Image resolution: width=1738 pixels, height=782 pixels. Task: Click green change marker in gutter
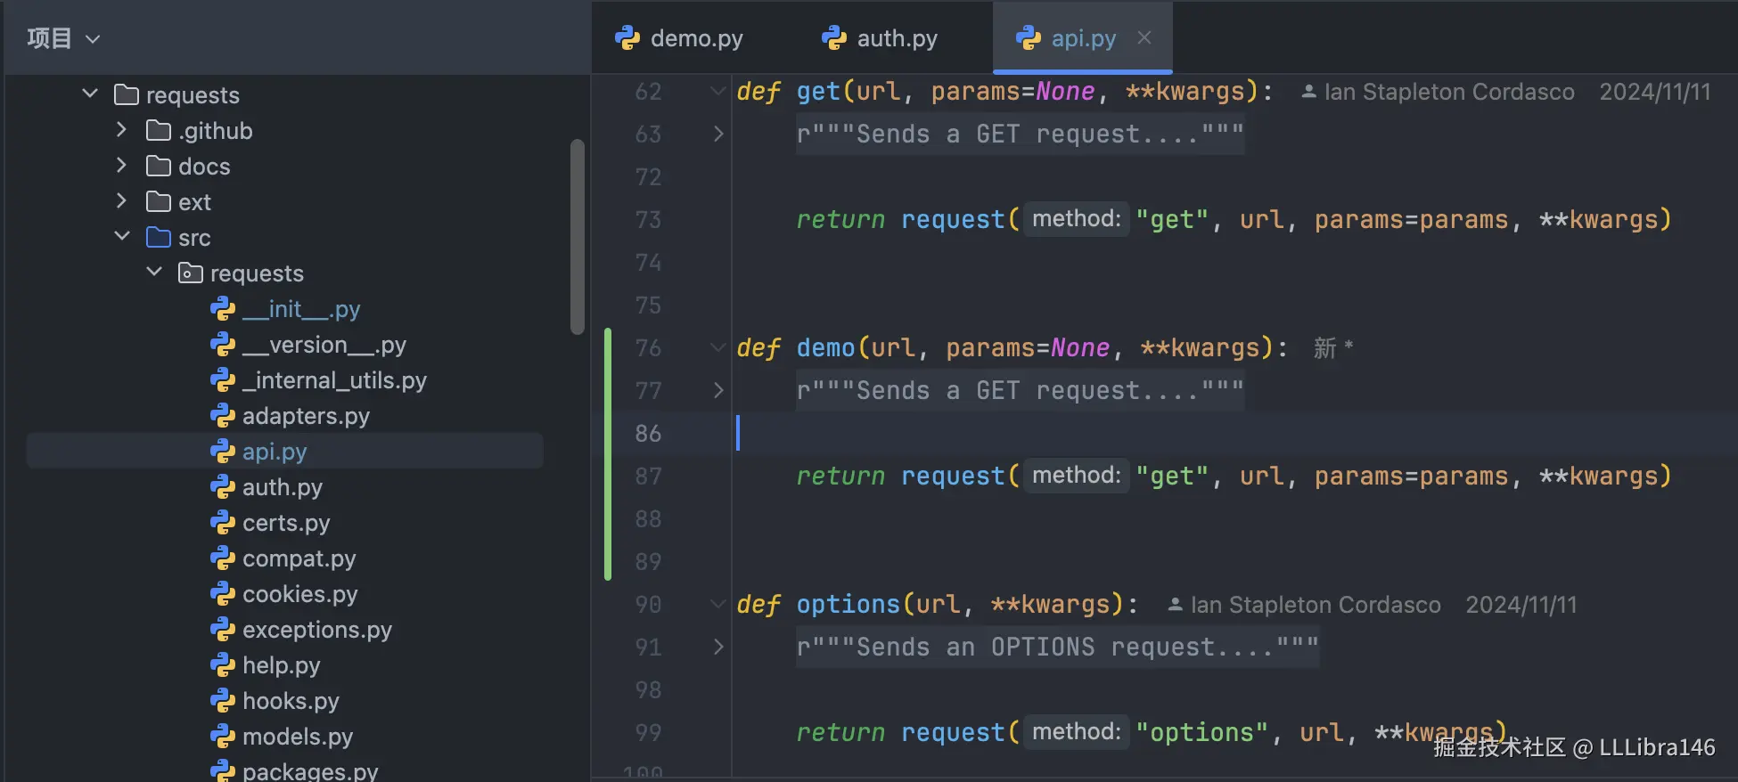click(x=608, y=454)
